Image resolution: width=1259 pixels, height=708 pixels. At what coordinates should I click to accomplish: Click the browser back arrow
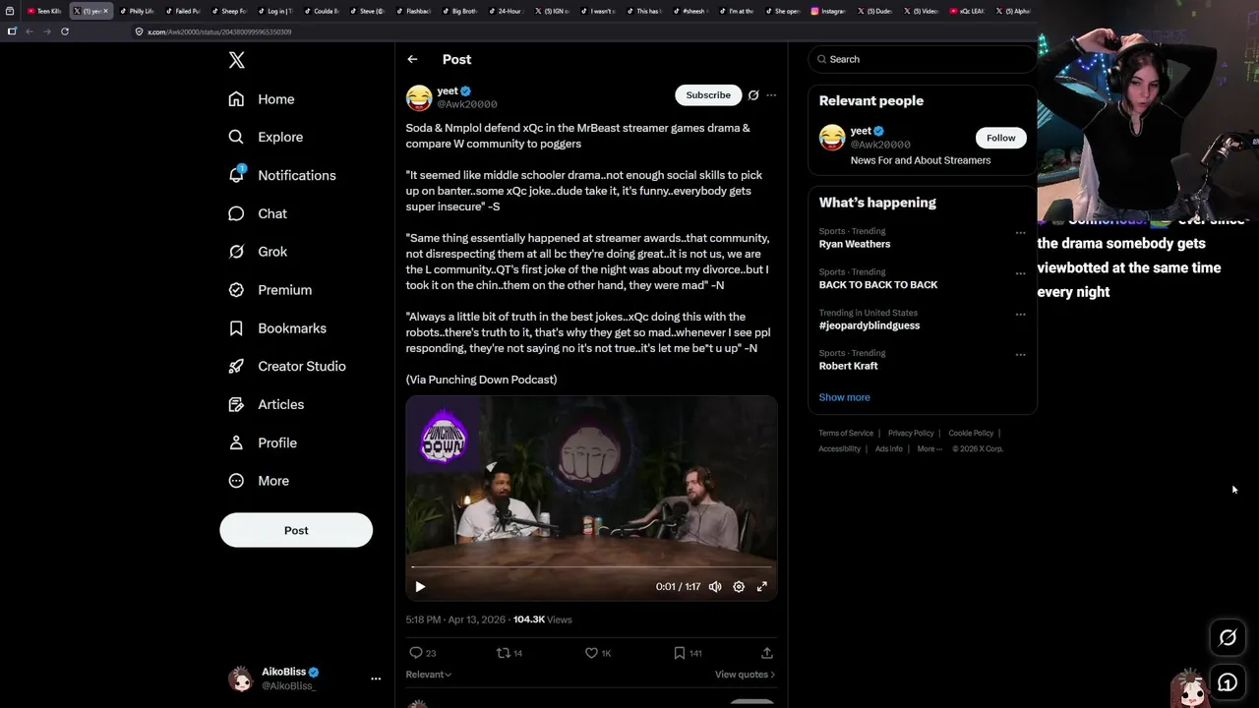(x=30, y=31)
